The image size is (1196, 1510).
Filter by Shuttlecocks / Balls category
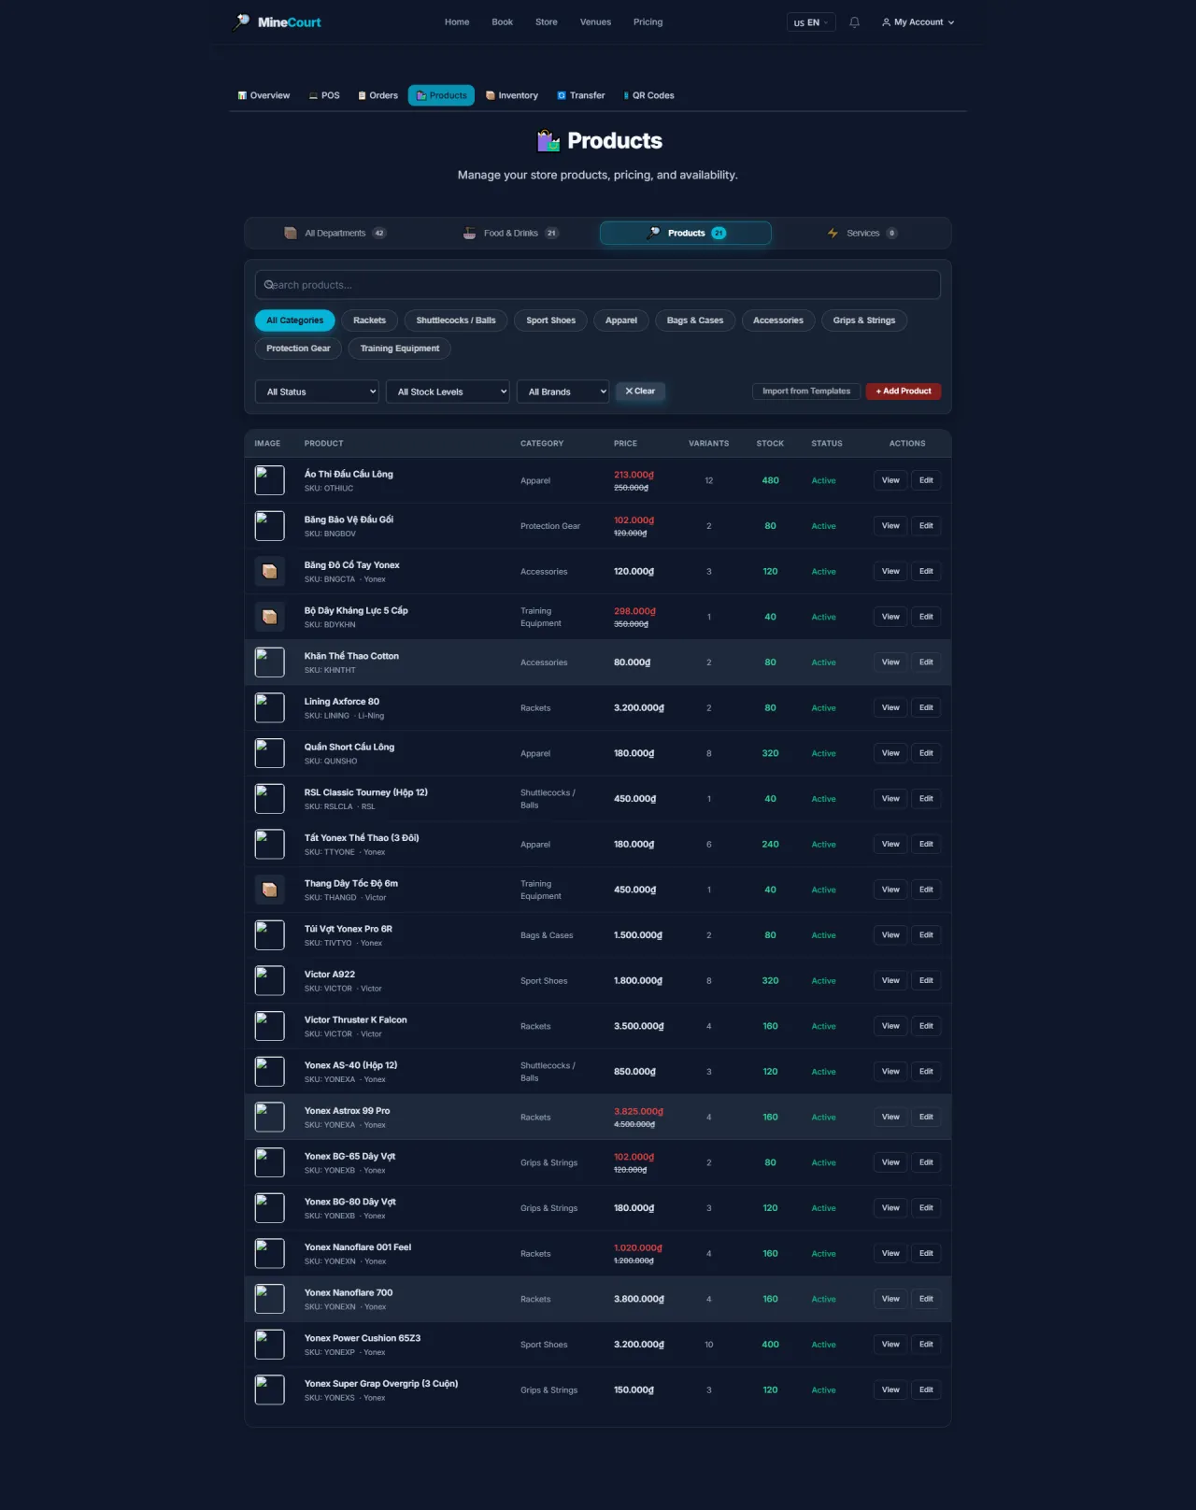(456, 321)
